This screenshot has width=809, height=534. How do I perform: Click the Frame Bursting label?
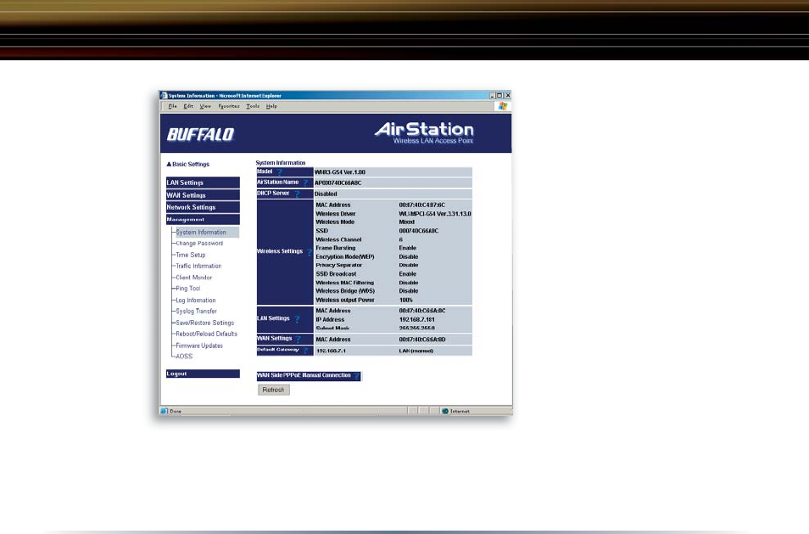[x=335, y=248]
